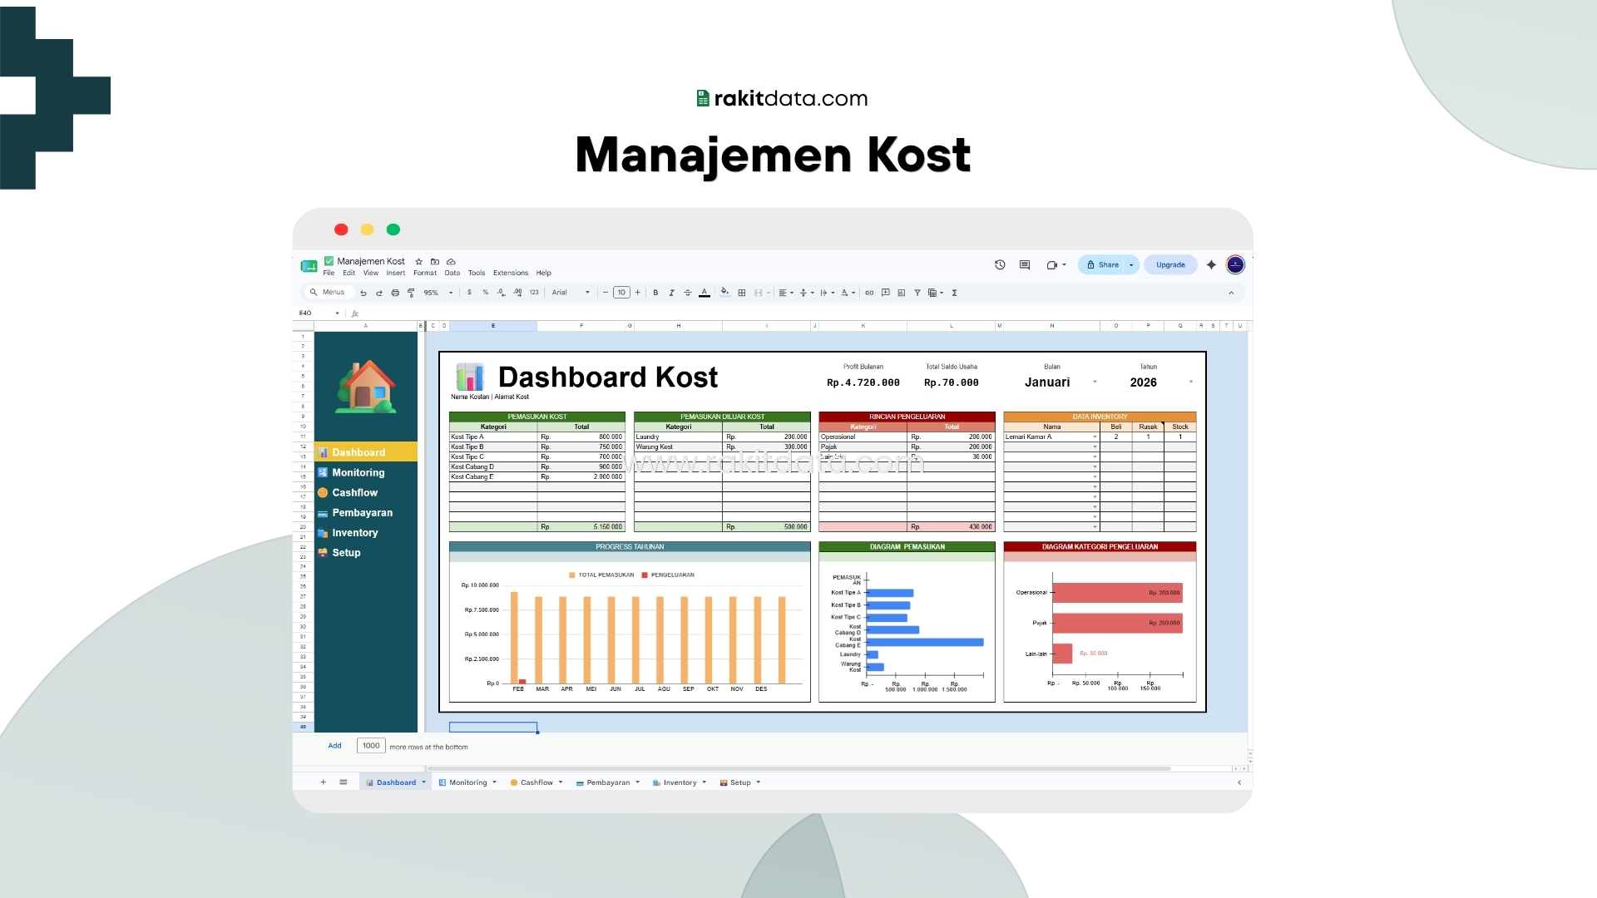Screen dimensions: 1597x898
Task: Star the Manajemen Kost document
Action: tap(419, 261)
